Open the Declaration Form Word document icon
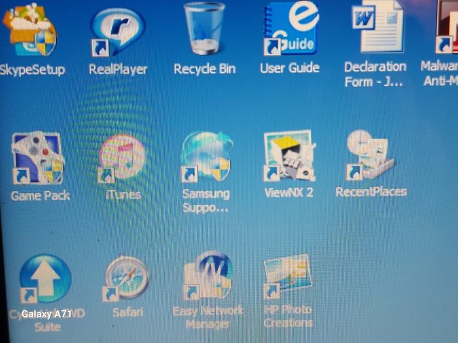458x343 pixels. click(x=378, y=27)
